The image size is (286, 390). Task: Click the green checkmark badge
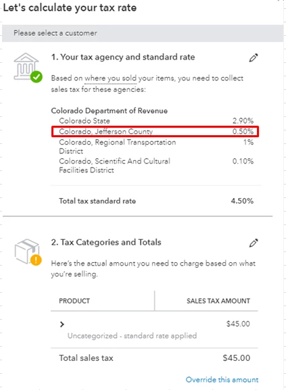click(x=37, y=77)
